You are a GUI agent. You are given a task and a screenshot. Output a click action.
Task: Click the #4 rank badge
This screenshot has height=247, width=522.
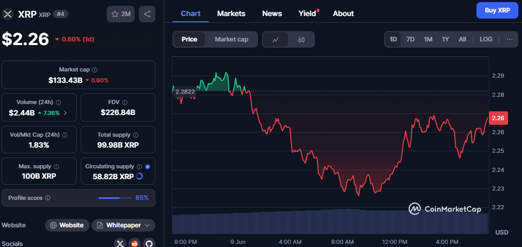click(61, 14)
